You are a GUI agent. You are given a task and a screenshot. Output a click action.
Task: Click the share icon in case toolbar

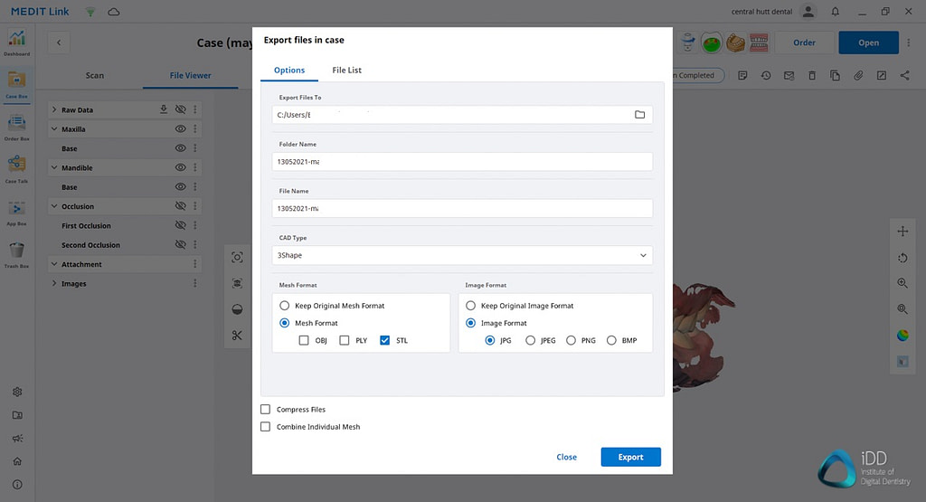[904, 75]
